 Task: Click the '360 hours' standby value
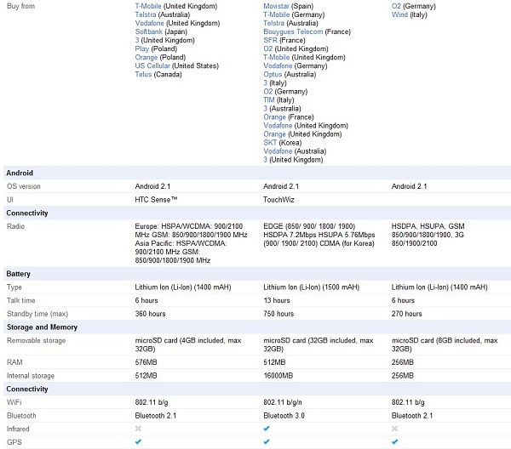click(150, 314)
